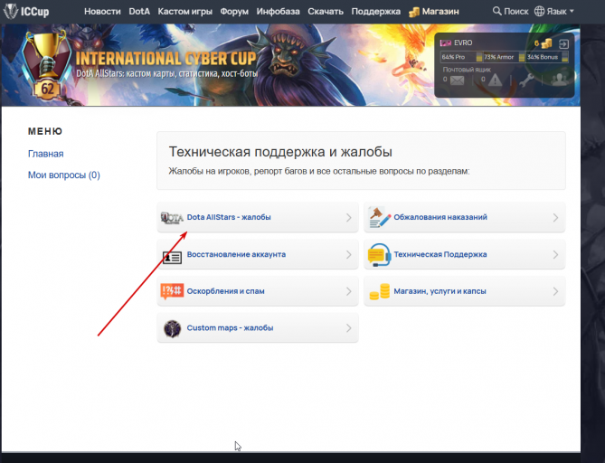
Task: Click the chevron on the Dota AllStars - жалобы row
Action: coord(349,218)
